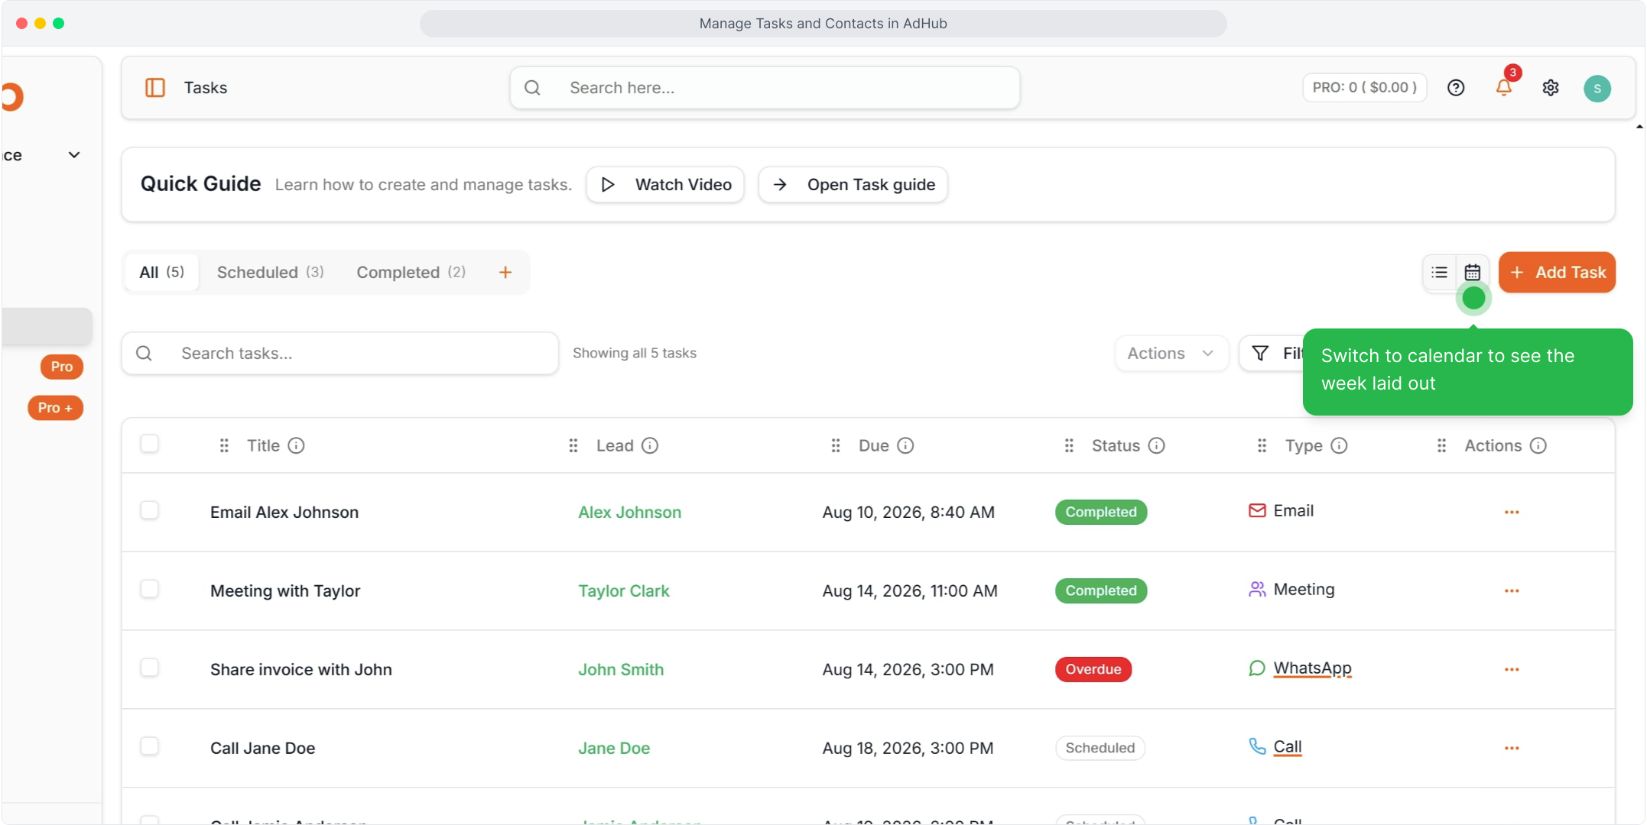Open more actions for Share invoice with John
Viewport: 1647px width, 825px height.
[1512, 669]
